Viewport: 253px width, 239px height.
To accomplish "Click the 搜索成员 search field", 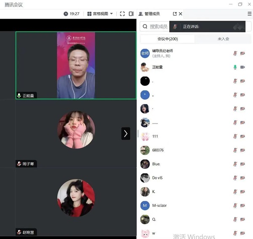I will pos(159,27).
